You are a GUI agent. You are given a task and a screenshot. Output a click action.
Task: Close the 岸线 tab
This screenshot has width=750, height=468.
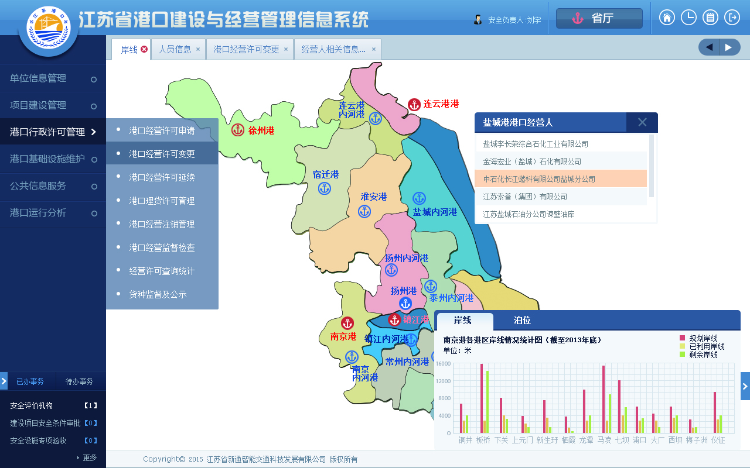(144, 49)
